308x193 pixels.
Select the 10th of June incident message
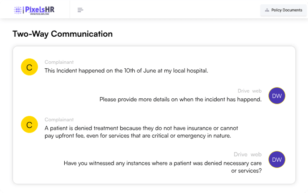pyautogui.click(x=126, y=70)
